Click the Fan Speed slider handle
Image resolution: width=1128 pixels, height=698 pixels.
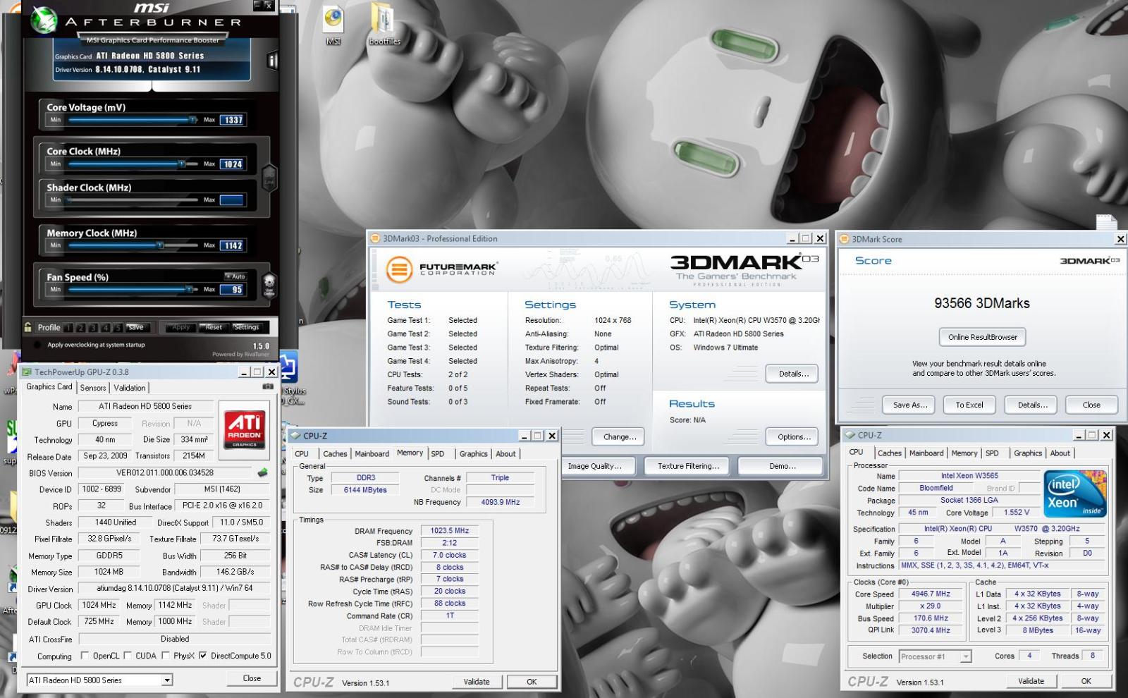tap(189, 289)
